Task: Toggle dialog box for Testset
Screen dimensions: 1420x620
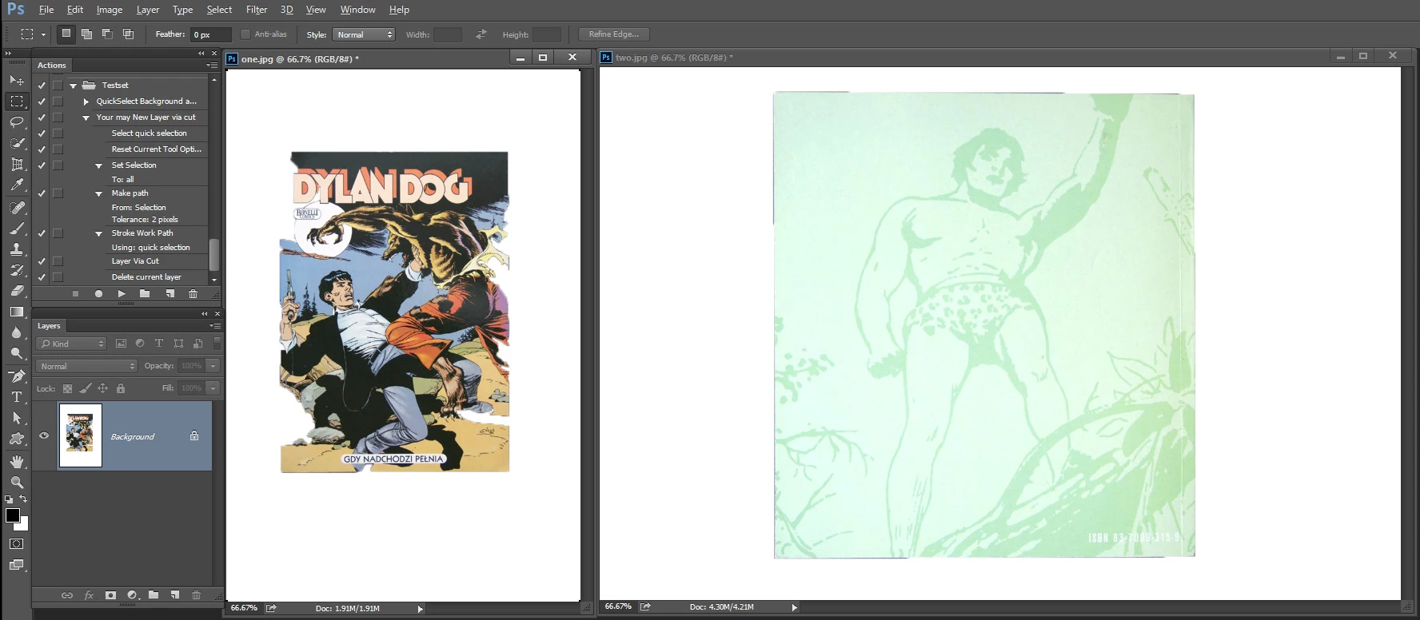Action: coord(58,85)
